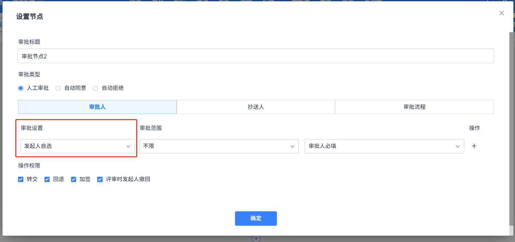The image size is (515, 242).
Task: Disable the 加签 checkbox
Action: [x=74, y=180]
